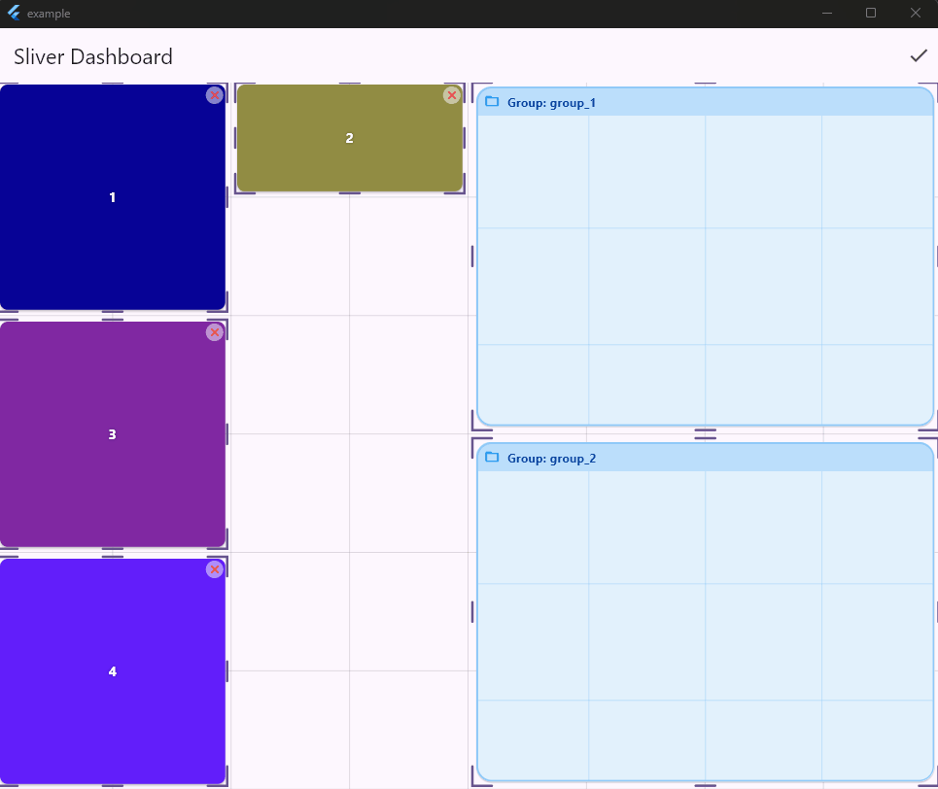Click the bottom-left resize corner of group_1

(475, 426)
